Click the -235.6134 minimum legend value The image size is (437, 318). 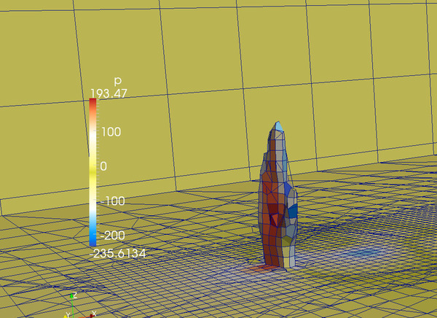[119, 252]
